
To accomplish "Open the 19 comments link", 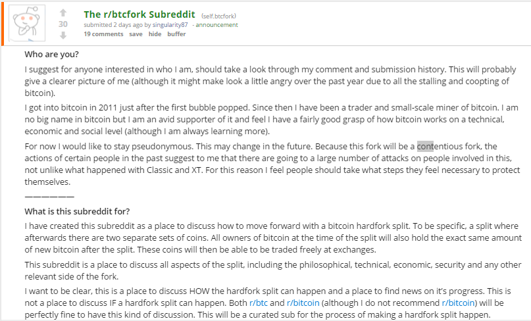I will [x=103, y=34].
